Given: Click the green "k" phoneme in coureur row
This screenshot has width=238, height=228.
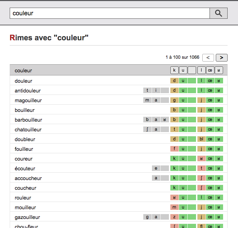Looking at the screenshot, I should [175, 158].
